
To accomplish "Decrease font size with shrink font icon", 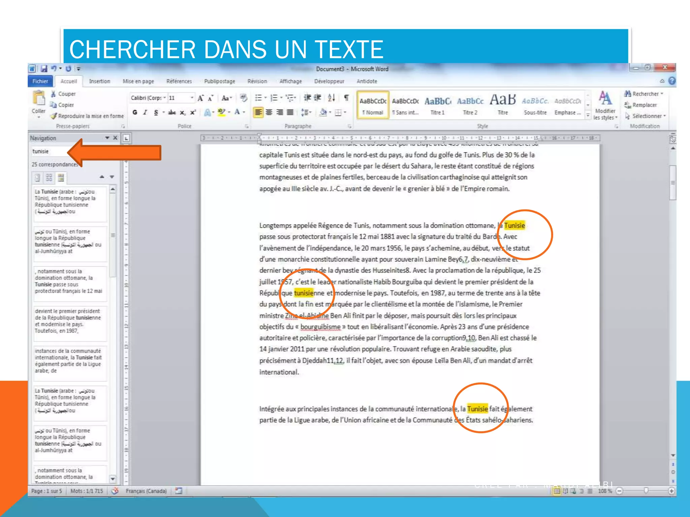I will tap(211, 98).
